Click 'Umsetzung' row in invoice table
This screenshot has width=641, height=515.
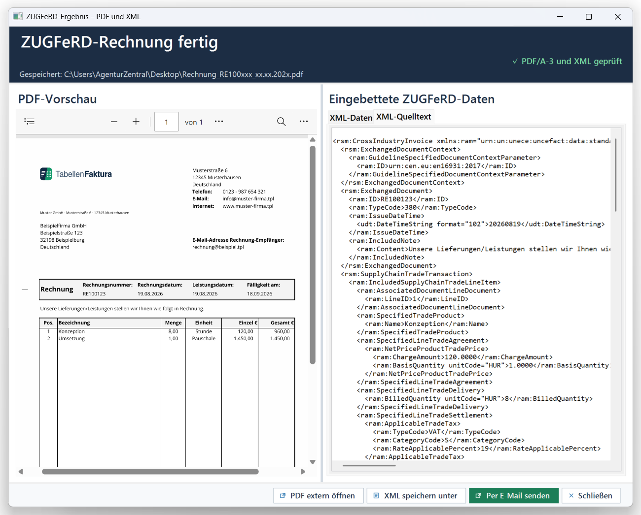(167, 339)
